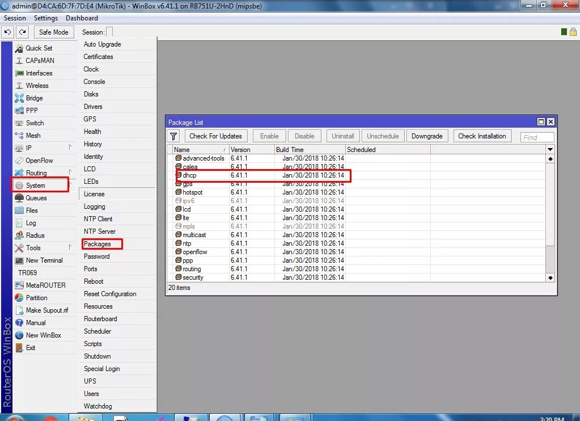
Task: Click the Disable button
Action: 304,136
